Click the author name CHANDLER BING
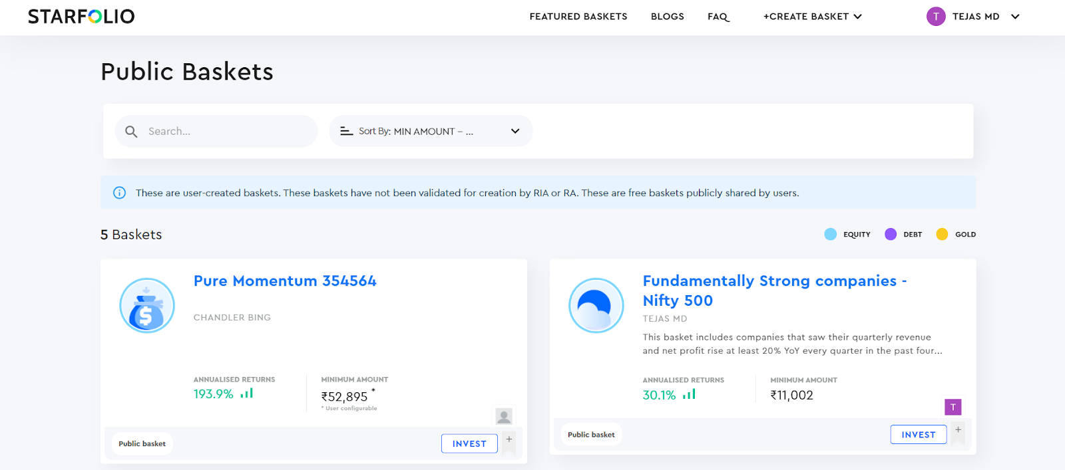 [232, 318]
